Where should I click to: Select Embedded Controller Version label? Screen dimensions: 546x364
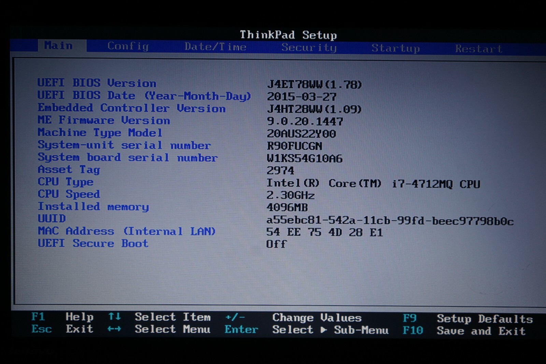click(132, 108)
